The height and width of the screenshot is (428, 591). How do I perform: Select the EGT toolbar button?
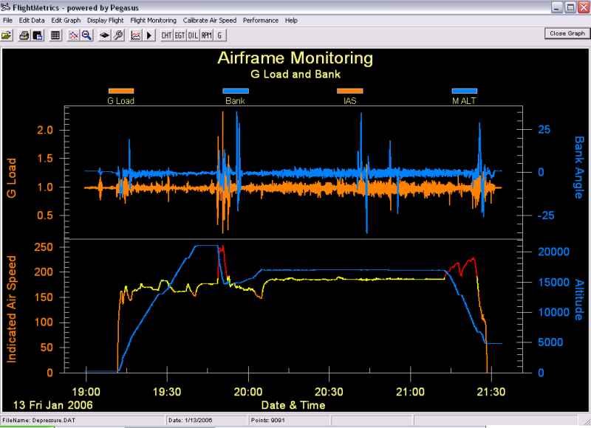pos(180,35)
